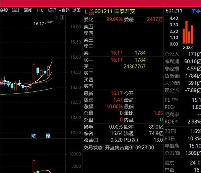Open the 统计 statistics tool
Image resolution: width=201 pixels, height=173 pixels.
pos(16,10)
